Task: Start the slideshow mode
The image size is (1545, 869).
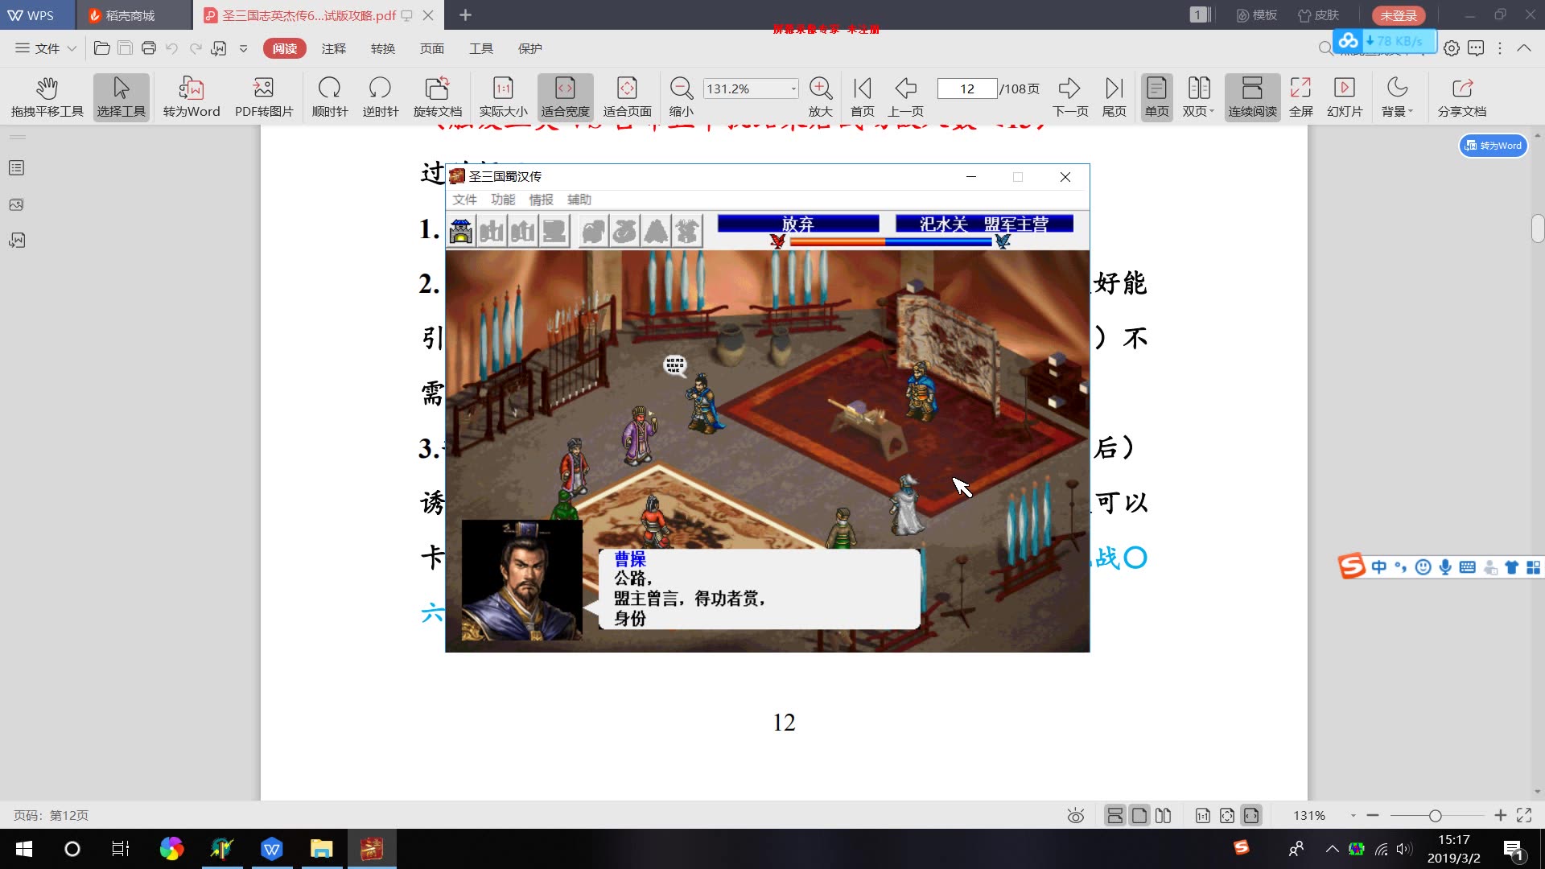Action: click(1344, 97)
